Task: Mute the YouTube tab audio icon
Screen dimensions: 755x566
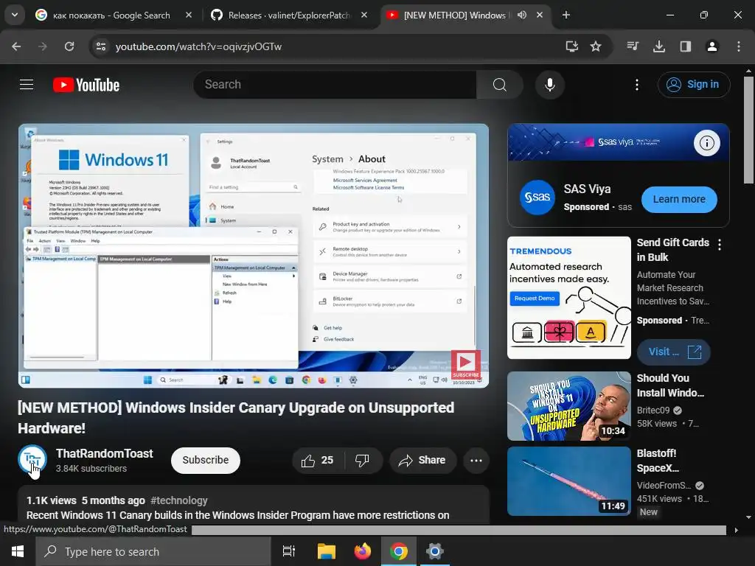Action: (521, 15)
